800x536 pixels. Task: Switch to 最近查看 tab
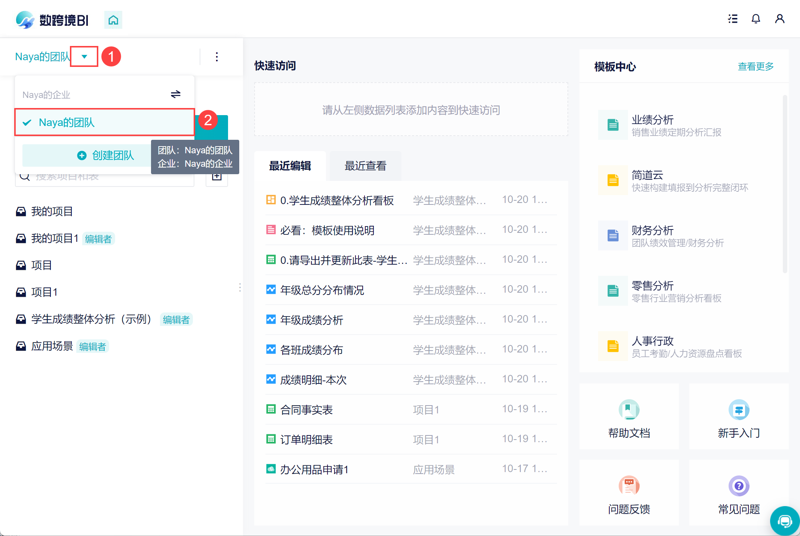pyautogui.click(x=365, y=166)
